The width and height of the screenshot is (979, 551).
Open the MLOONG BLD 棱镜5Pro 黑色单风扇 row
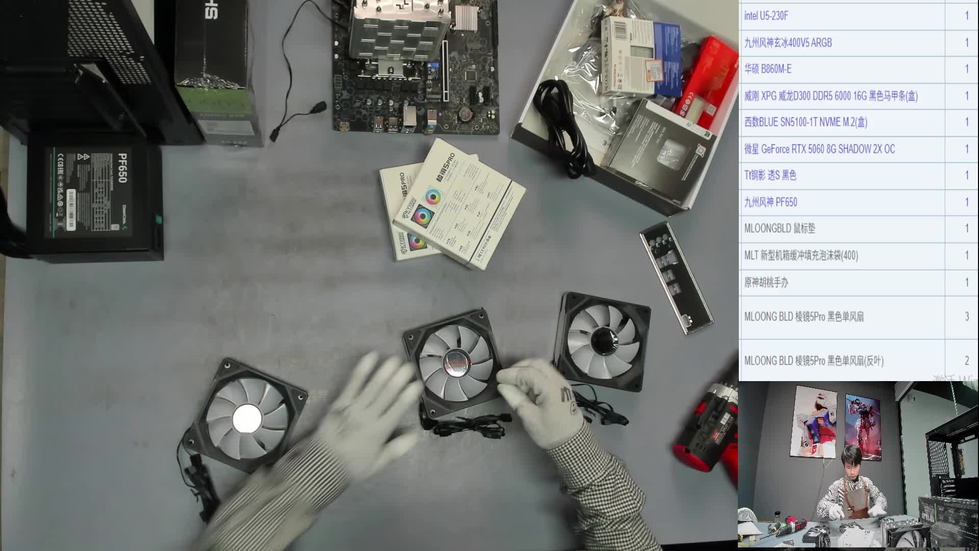coord(804,317)
